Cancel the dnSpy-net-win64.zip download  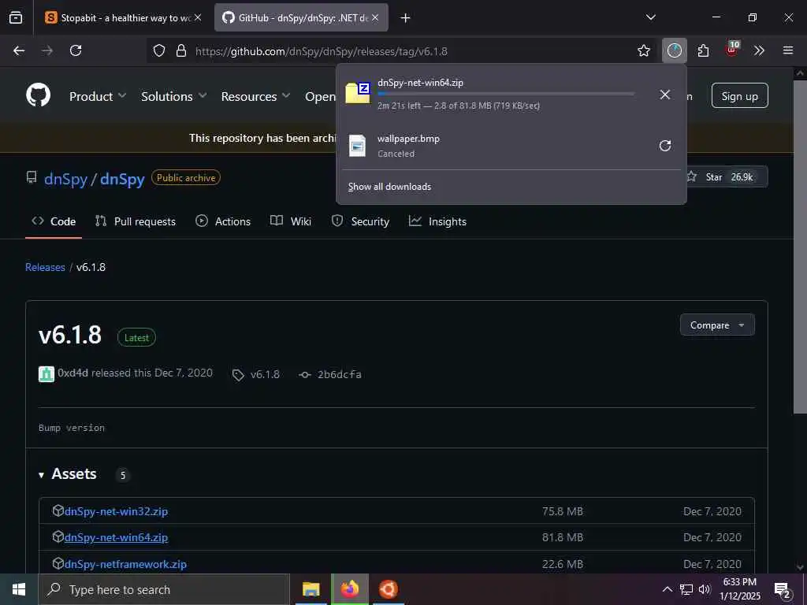click(665, 95)
